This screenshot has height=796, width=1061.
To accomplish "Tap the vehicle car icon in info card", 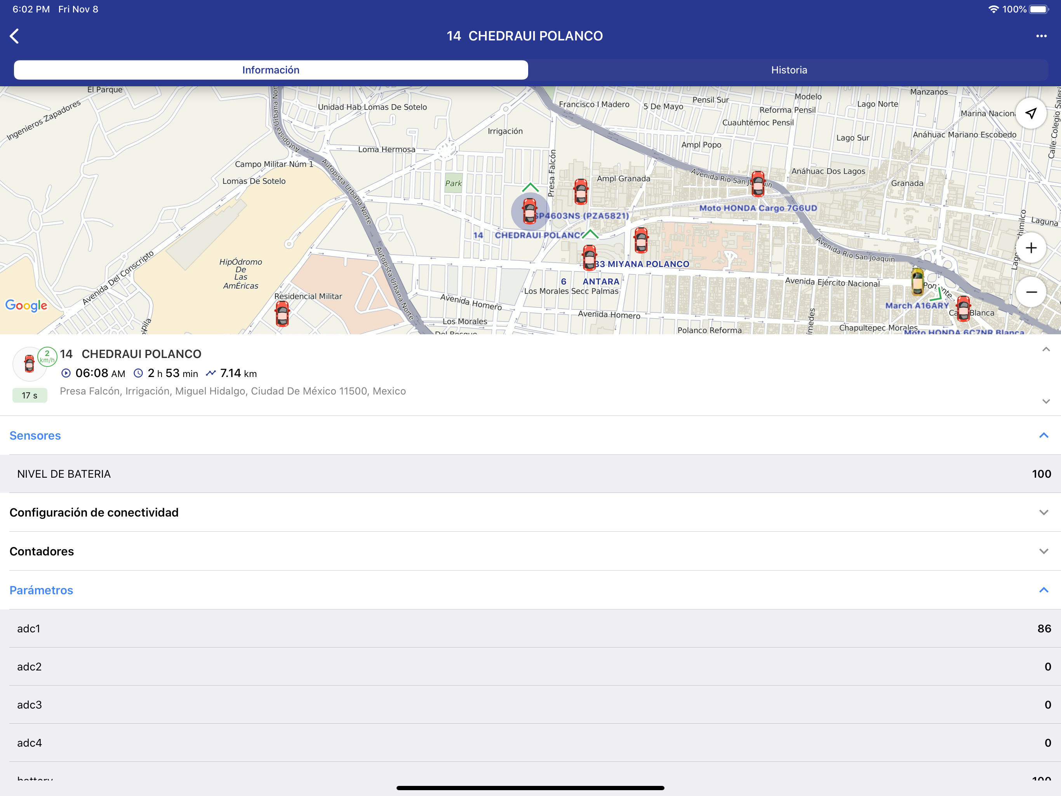I will 29,363.
